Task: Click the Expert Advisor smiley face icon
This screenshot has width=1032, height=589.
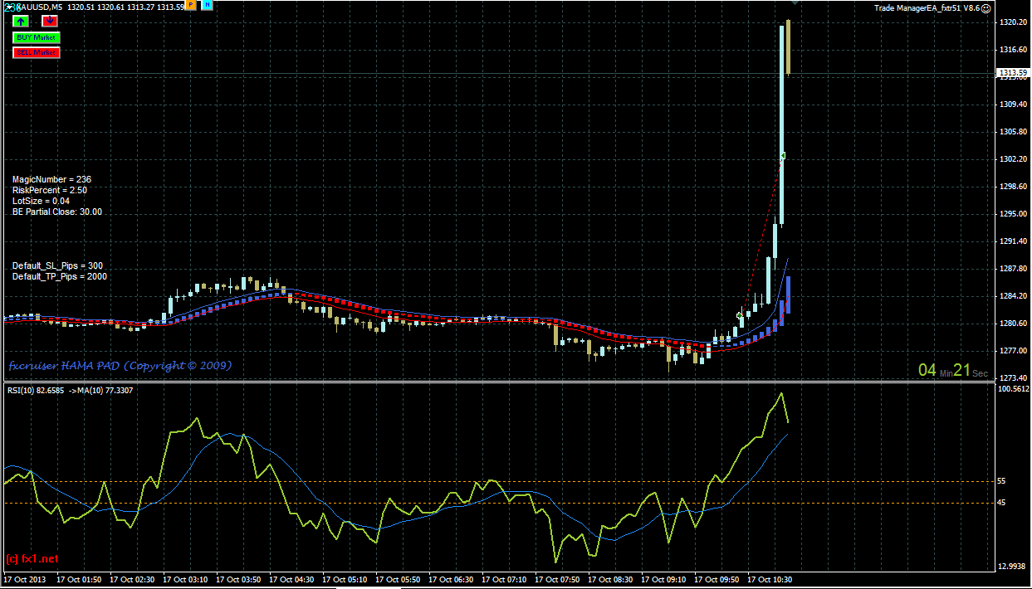Action: point(986,7)
